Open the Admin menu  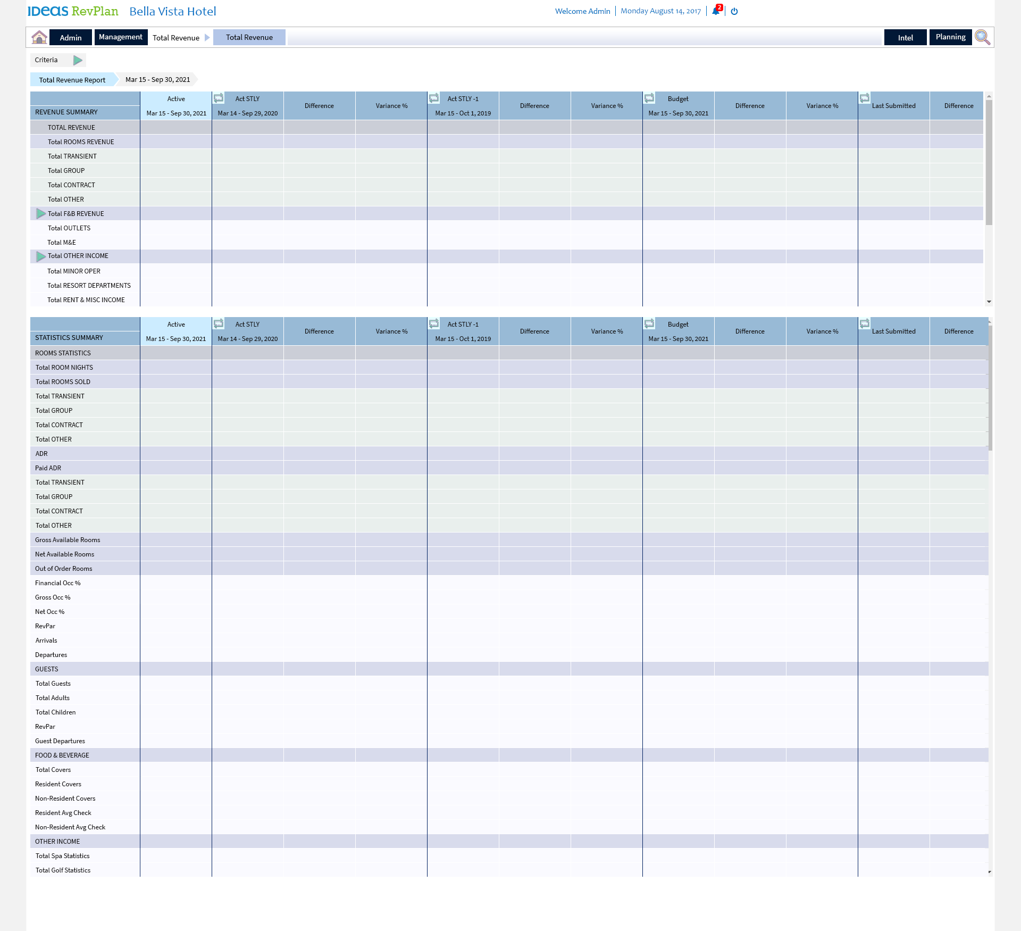click(71, 38)
